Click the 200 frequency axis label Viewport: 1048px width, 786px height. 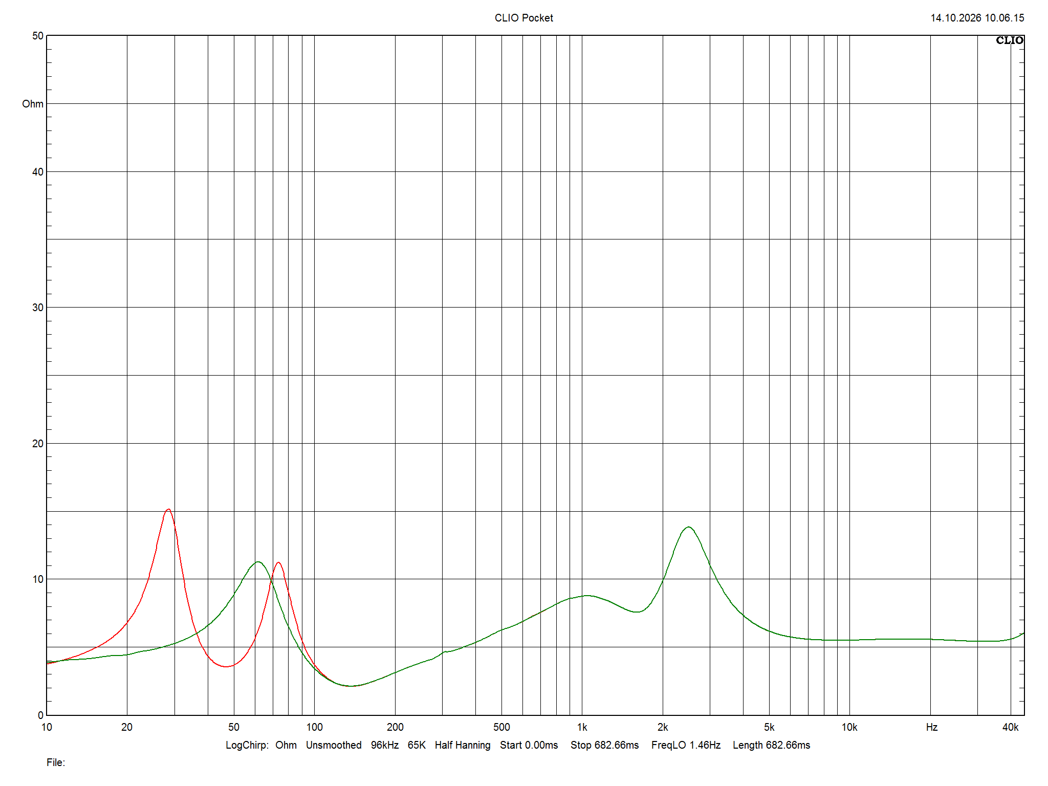tap(395, 727)
